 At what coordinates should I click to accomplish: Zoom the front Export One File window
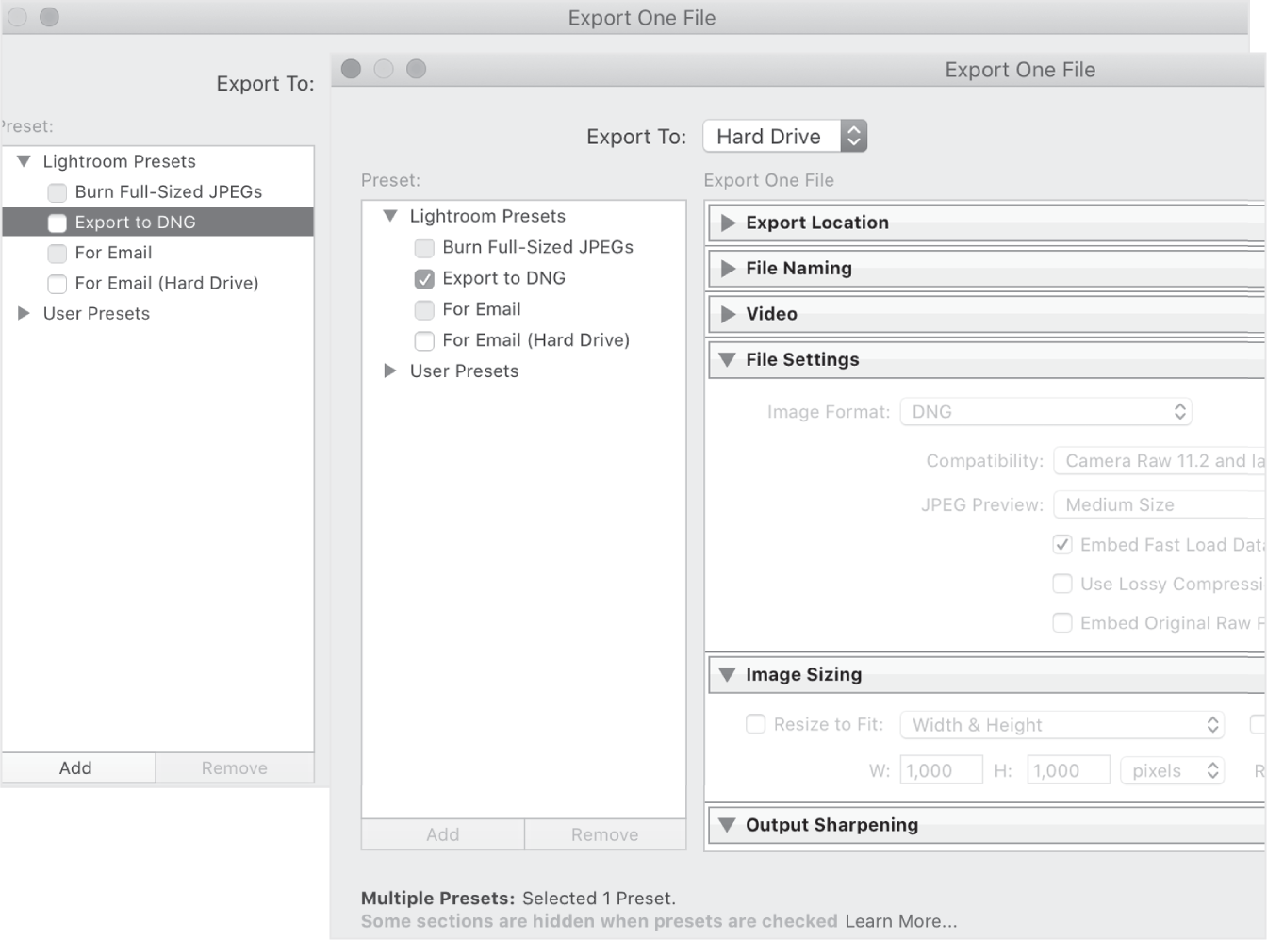416,69
